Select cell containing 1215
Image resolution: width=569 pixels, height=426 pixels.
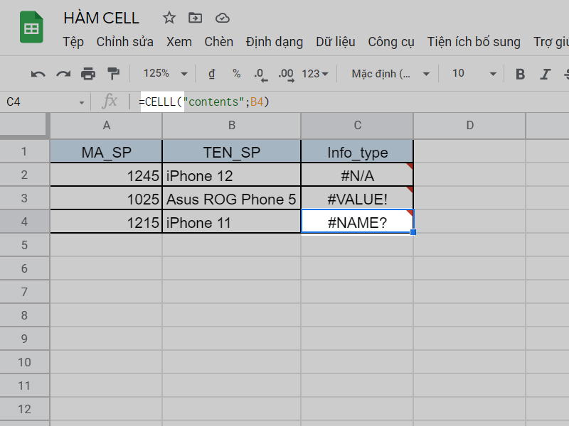point(106,222)
